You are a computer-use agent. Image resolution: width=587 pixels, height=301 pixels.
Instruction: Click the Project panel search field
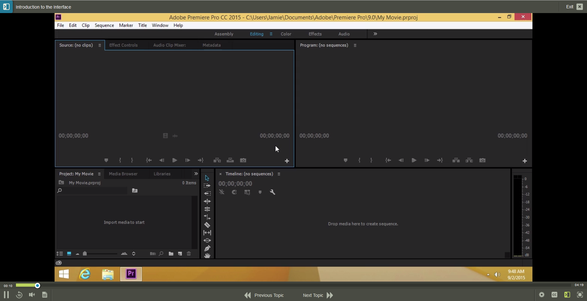pyautogui.click(x=94, y=190)
